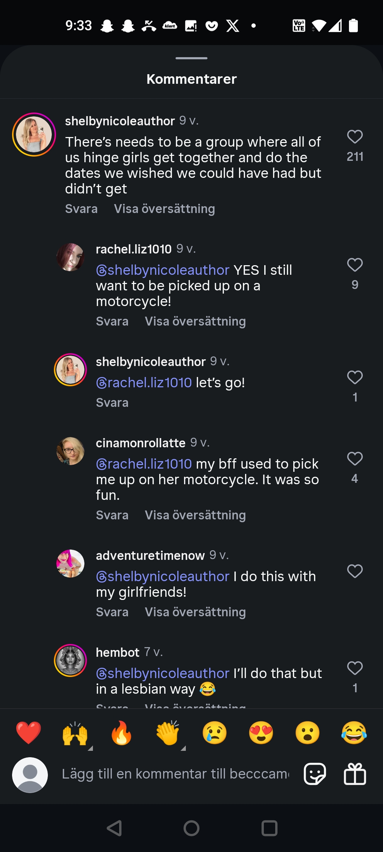
Task: Like cinamonrollatte's comment with the heart
Action: [x=355, y=459]
